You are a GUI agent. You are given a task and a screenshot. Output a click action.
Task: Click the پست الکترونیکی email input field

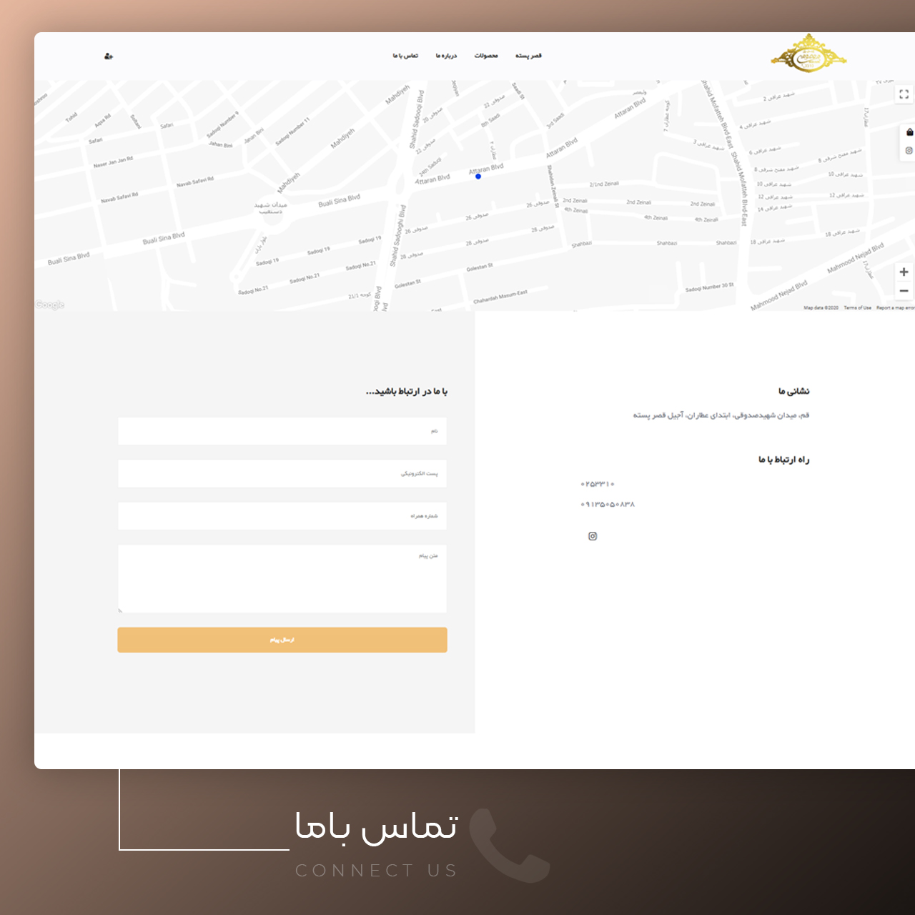tap(282, 473)
